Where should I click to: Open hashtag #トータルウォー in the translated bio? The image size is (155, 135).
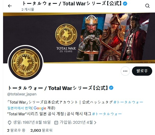pos(107,114)
